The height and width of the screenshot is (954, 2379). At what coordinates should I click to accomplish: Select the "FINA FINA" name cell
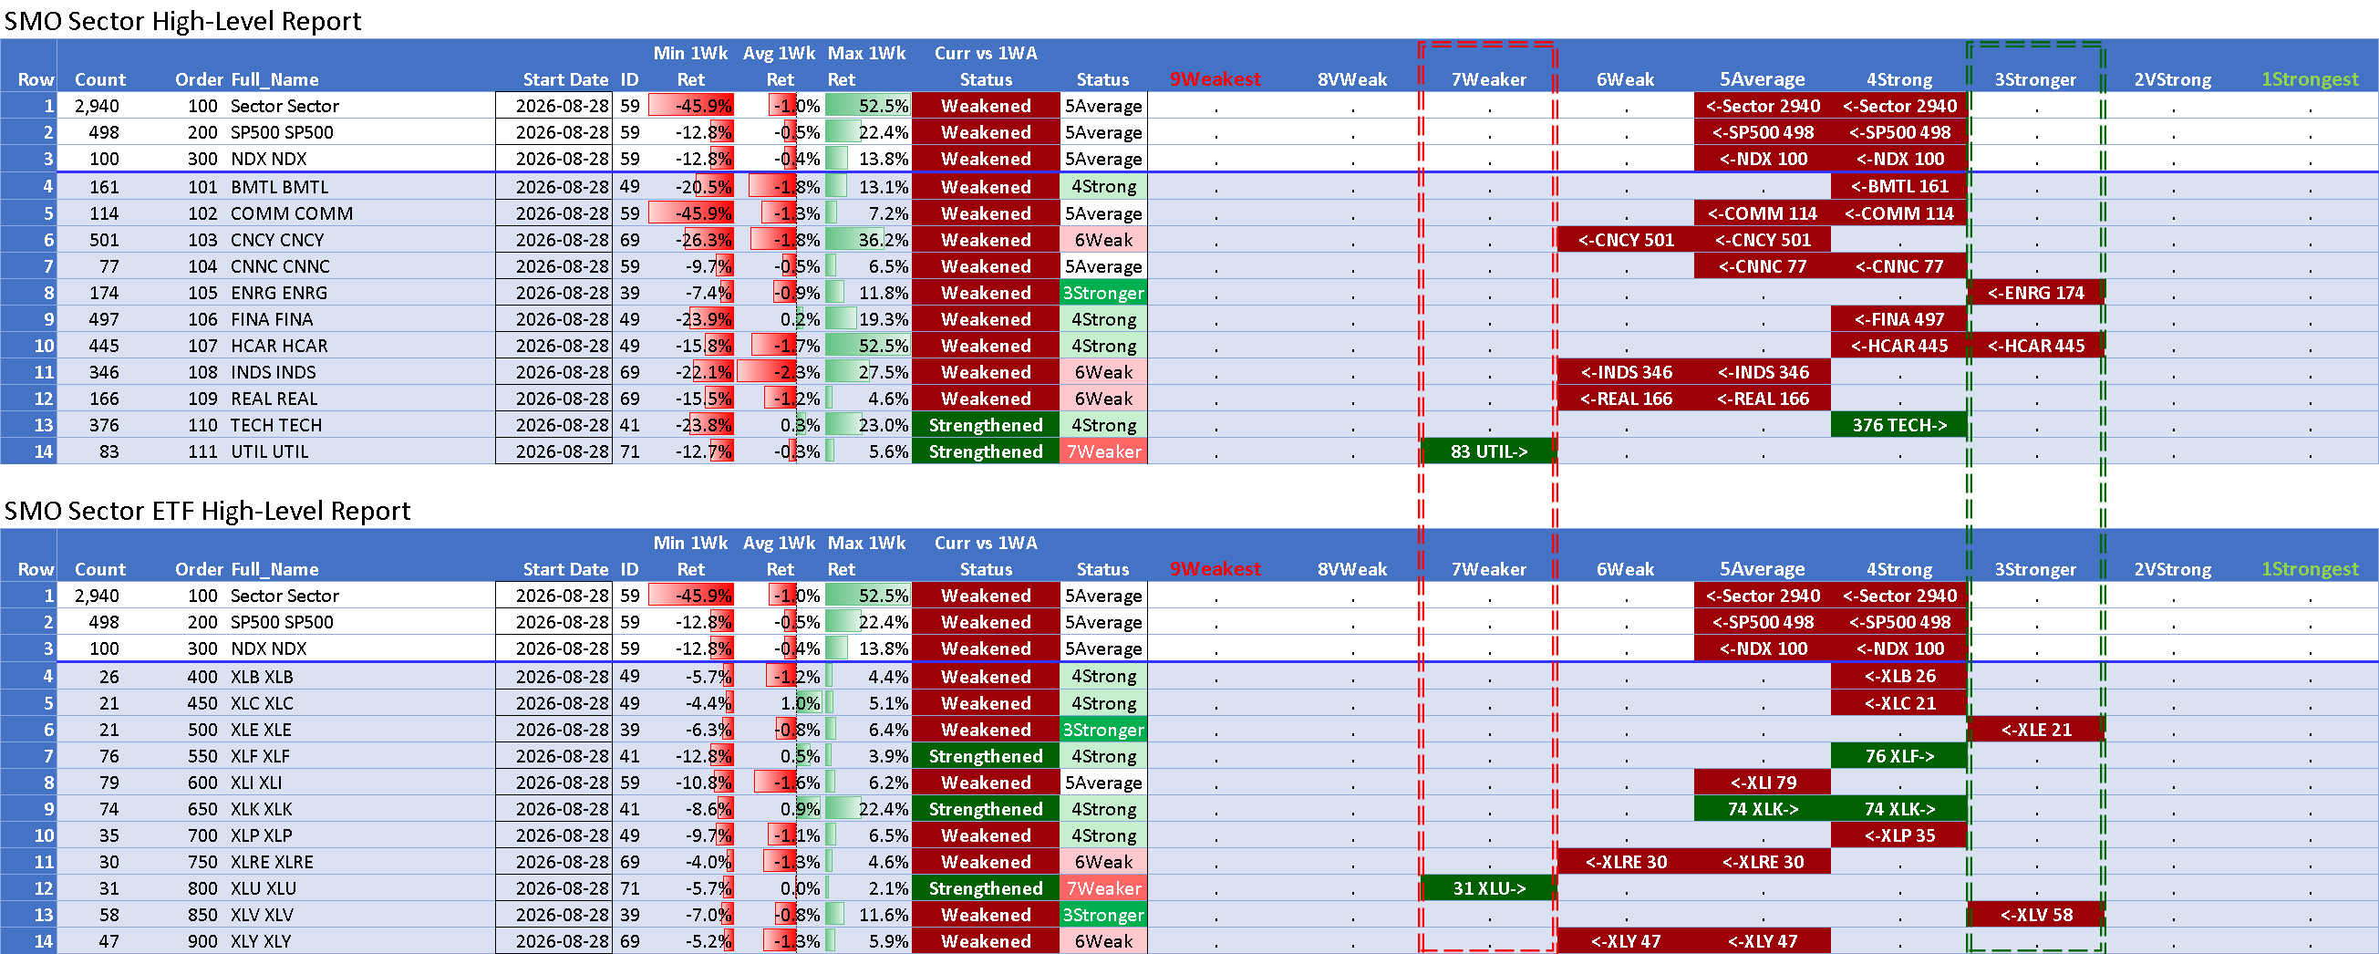272,319
